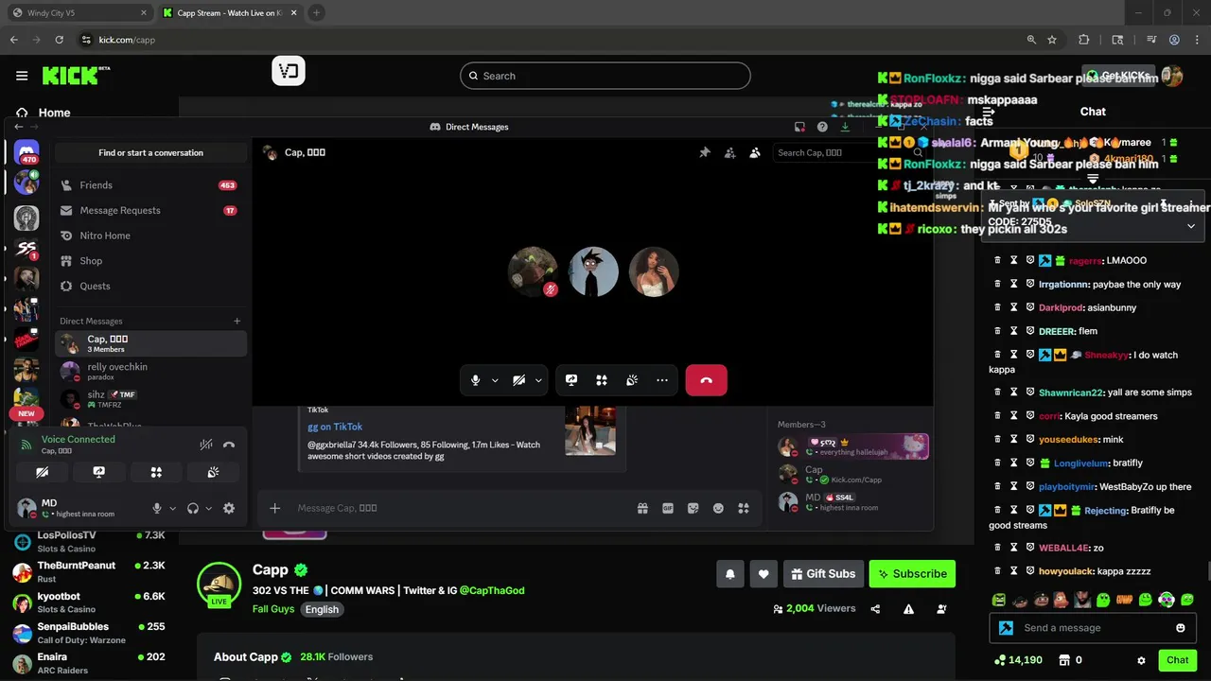This screenshot has height=681, width=1211.
Task: Subscribe to Capp
Action: click(x=912, y=574)
